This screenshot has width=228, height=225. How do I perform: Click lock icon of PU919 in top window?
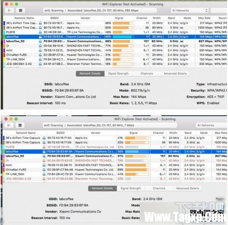(40, 32)
